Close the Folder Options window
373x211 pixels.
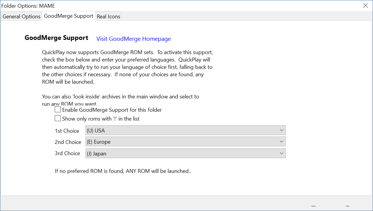[366, 5]
